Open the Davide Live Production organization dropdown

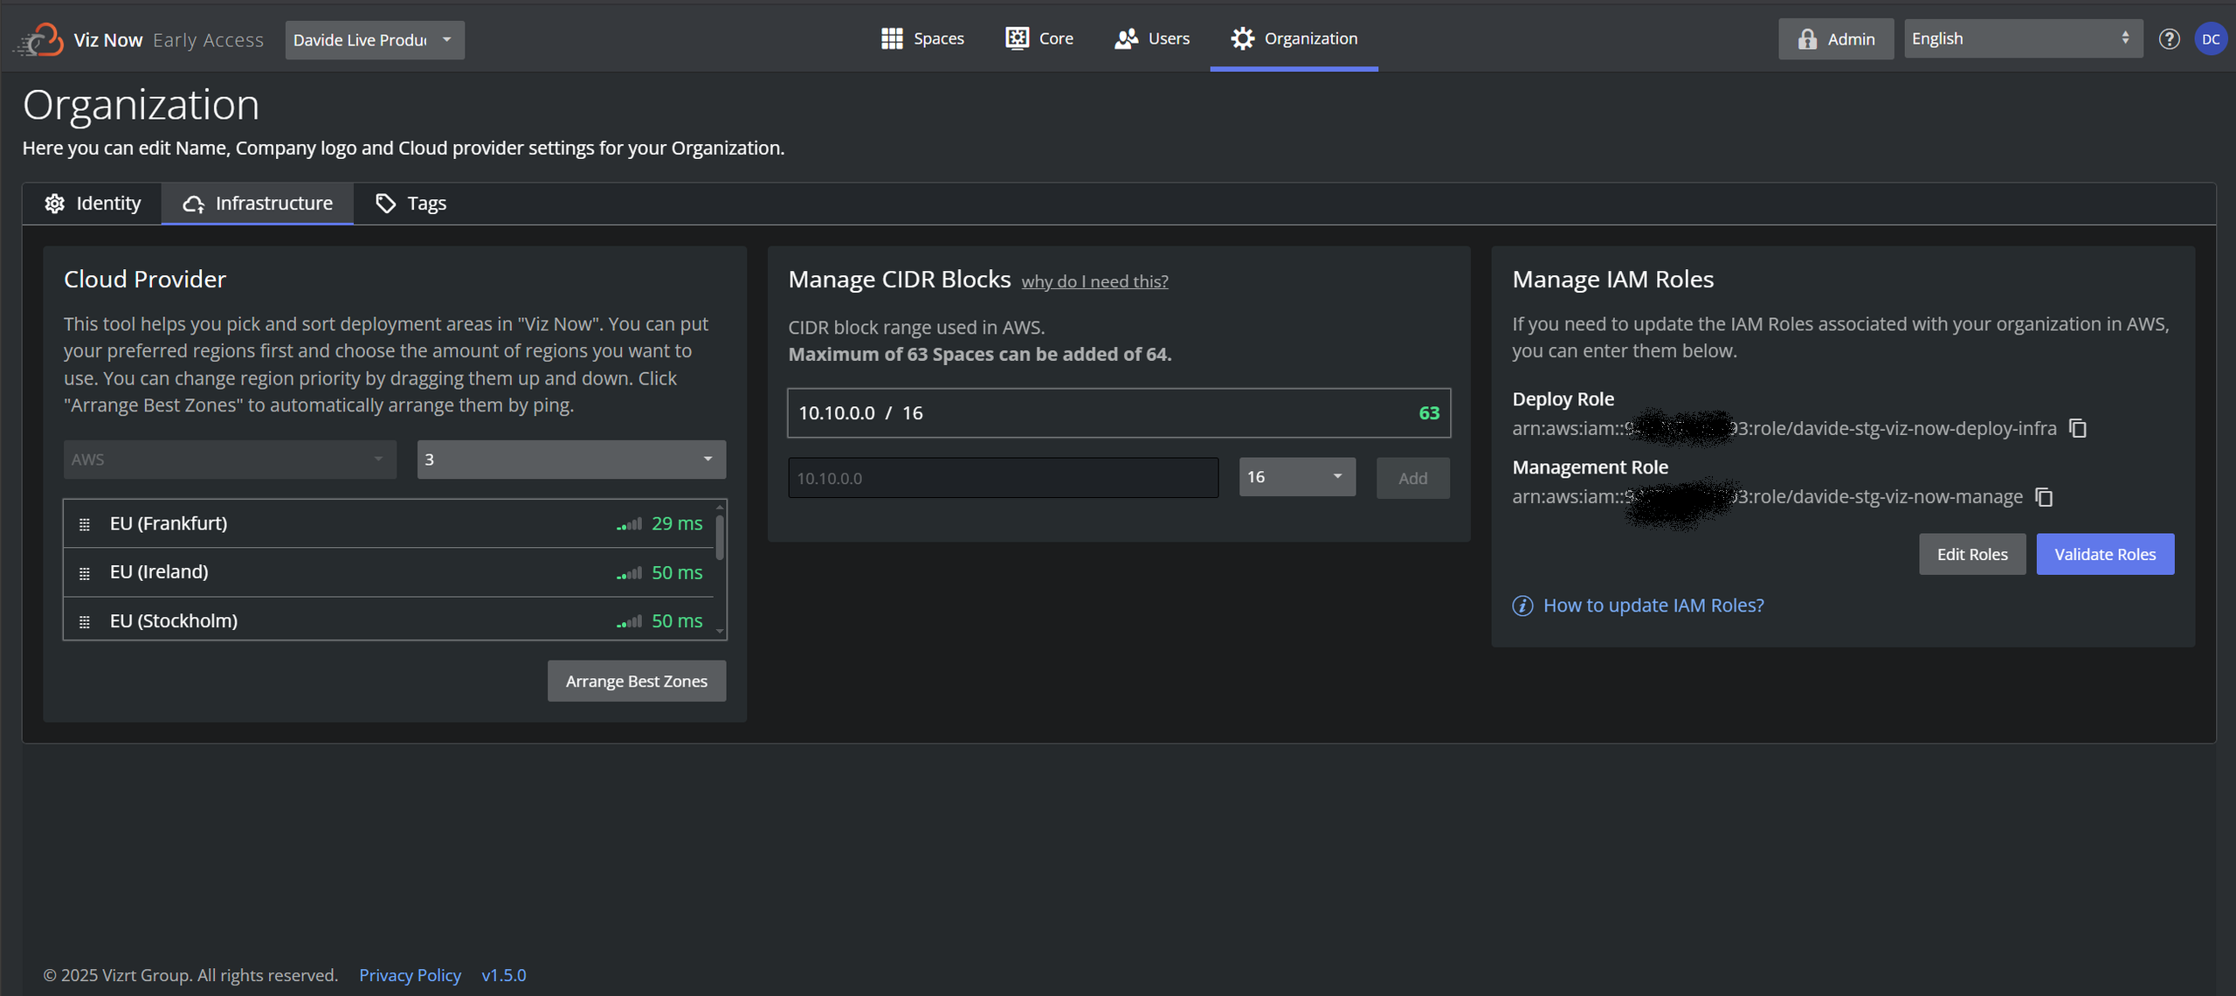point(375,40)
